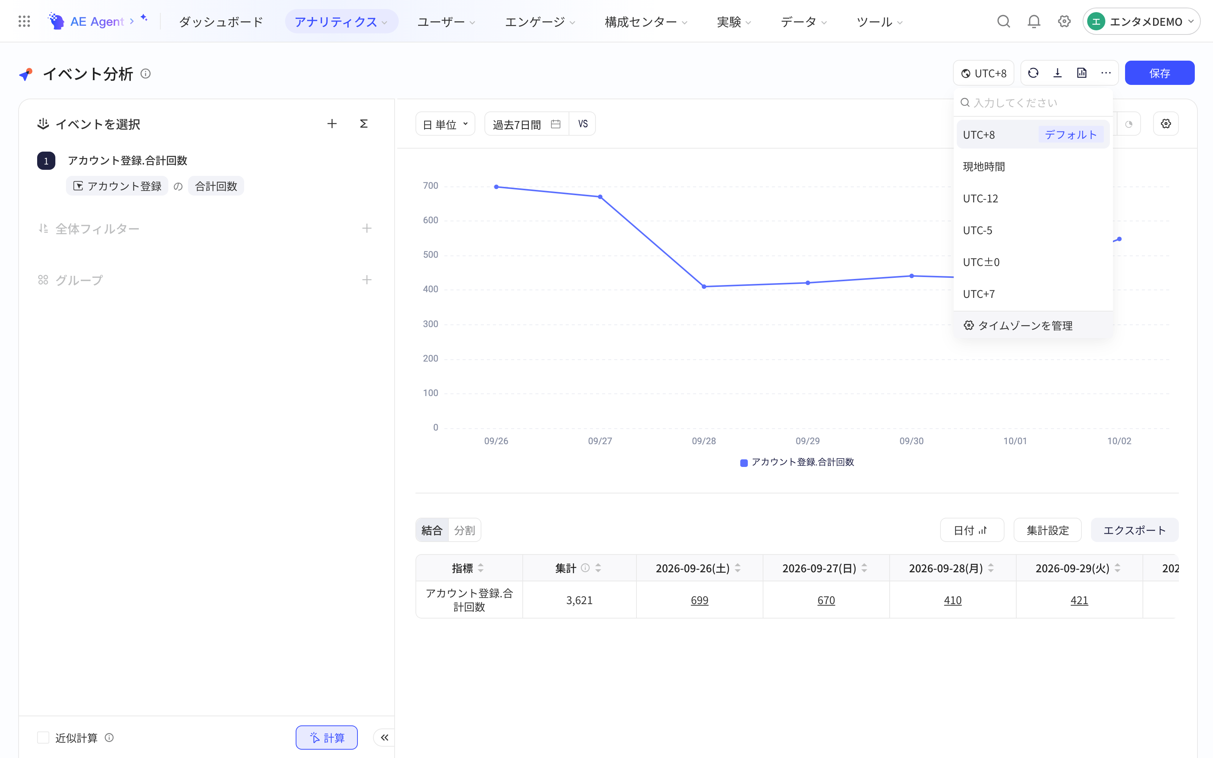Expand the 構成センター menu
1213x758 pixels.
click(x=646, y=22)
